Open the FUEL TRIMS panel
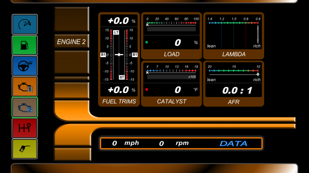This screenshot has height=173, width=309. (x=119, y=60)
